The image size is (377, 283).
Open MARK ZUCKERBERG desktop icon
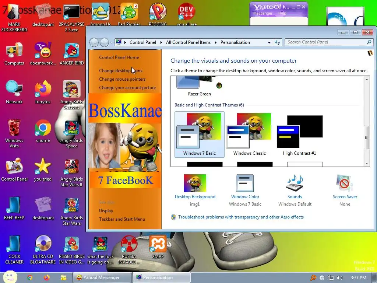(14, 18)
